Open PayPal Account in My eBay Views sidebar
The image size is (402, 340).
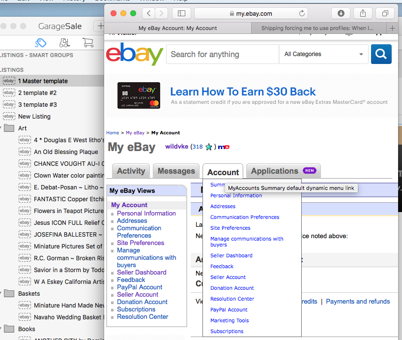(140, 287)
